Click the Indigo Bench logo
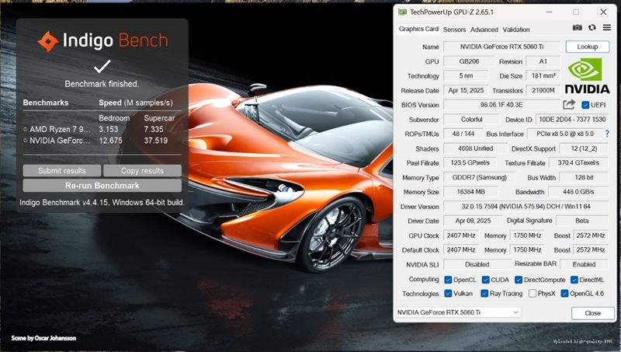Image resolution: width=621 pixels, height=352 pixels. pos(103,41)
